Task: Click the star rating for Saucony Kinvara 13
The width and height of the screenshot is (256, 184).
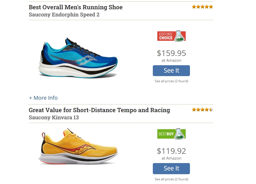Action: pyautogui.click(x=202, y=109)
